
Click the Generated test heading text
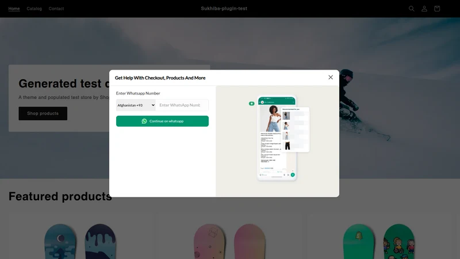click(64, 83)
